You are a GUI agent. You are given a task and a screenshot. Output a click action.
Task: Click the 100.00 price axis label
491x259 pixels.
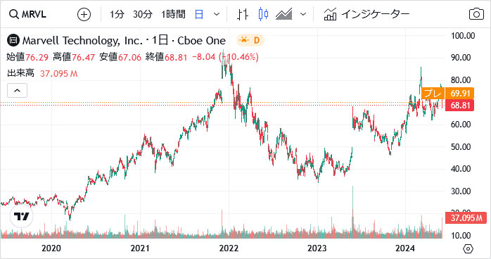click(462, 36)
